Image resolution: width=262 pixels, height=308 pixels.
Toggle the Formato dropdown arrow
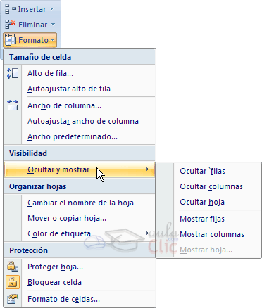pos(53,40)
